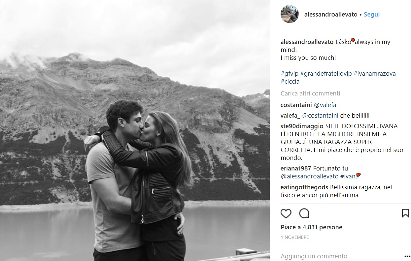Open alessandroallevato profile avatar
Screen dimensions: 411x261
pos(290,14)
